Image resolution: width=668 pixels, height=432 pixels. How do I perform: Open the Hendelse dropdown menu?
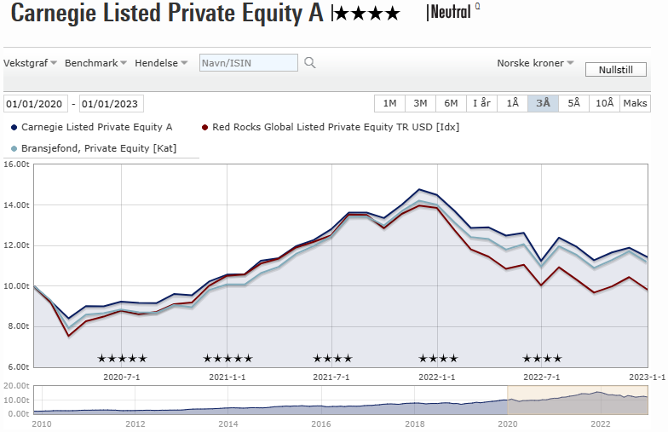[161, 63]
